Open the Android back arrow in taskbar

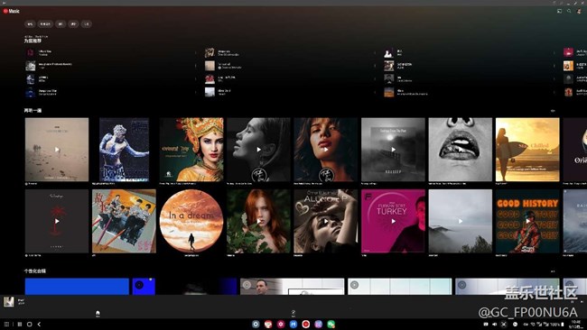point(39,324)
